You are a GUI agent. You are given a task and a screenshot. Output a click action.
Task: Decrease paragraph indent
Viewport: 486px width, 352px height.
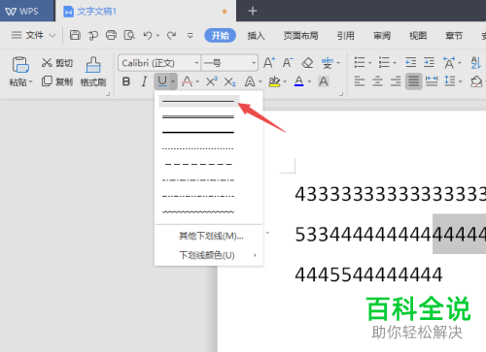point(410,62)
